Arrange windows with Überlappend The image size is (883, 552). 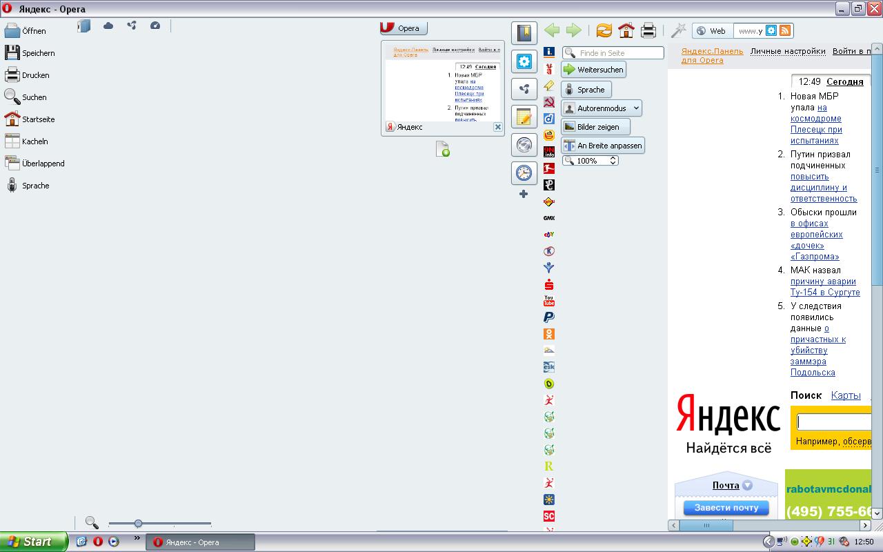pyautogui.click(x=34, y=163)
